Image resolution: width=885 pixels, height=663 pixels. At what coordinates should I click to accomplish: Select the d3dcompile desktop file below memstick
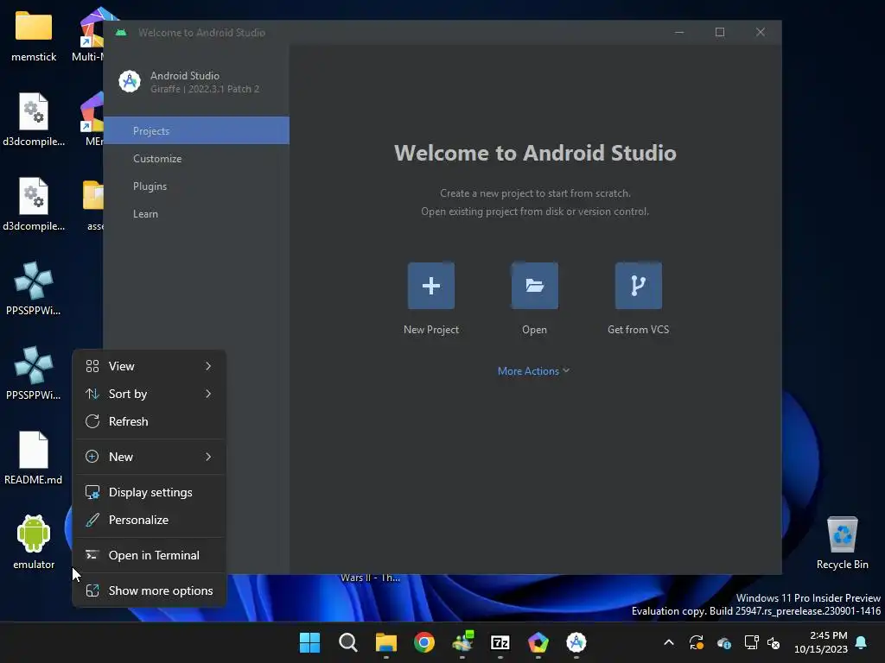[x=34, y=119]
